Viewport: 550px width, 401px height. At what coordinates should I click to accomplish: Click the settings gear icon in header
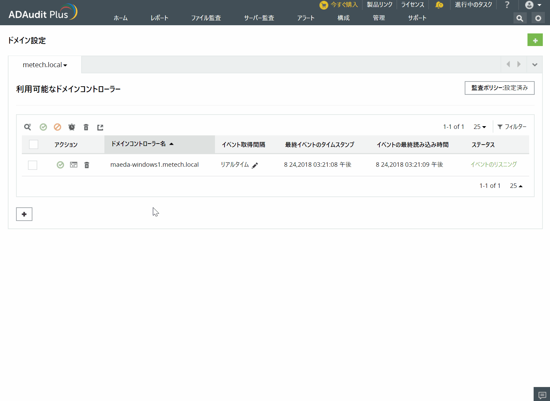click(x=538, y=18)
